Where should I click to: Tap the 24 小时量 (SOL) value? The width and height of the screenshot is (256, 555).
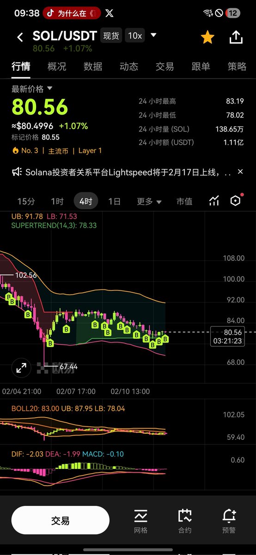pos(230,129)
